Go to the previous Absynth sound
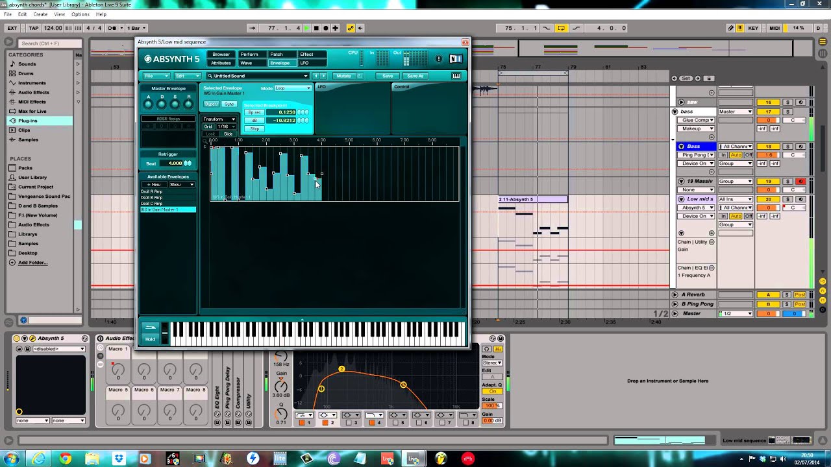Image resolution: width=831 pixels, height=467 pixels. click(x=316, y=76)
